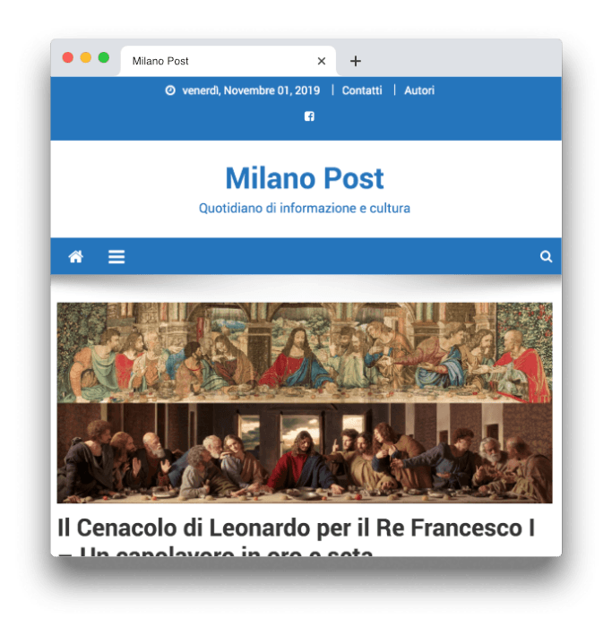
Task: Open a new browser tab
Action: 356,61
